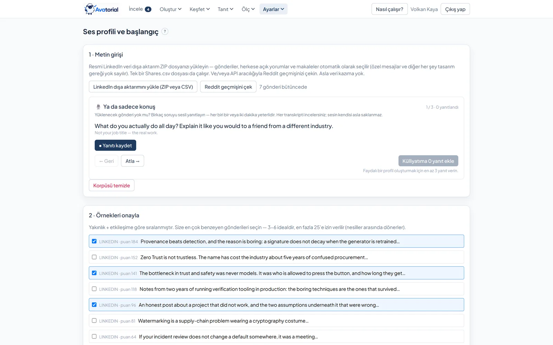Expand the Tanıt dropdown menu
This screenshot has height=345, width=553.
point(225,9)
